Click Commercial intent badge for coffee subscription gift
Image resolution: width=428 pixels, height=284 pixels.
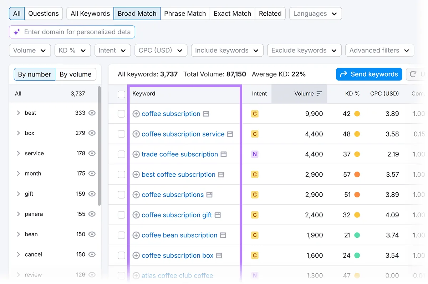tap(255, 215)
